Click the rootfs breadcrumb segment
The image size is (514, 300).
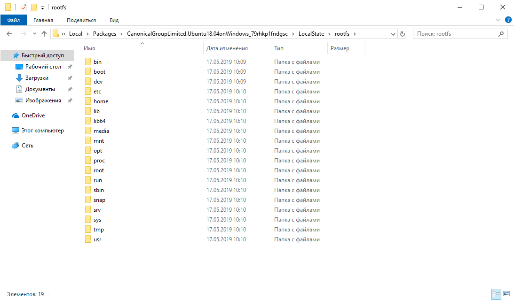pos(342,34)
